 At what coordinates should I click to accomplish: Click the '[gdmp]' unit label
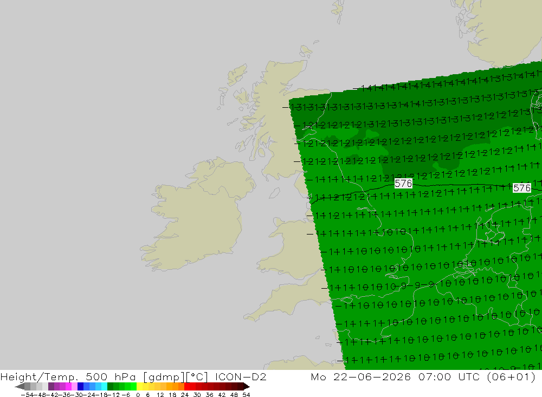[x=164, y=376]
